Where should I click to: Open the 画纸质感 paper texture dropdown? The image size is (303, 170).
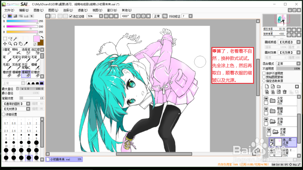pos(298,42)
